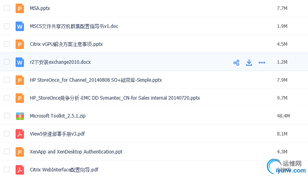Open HP_StoreOnce竞争分析-EMC DD Symantec file
This screenshot has width=308, height=177.
coord(115,98)
